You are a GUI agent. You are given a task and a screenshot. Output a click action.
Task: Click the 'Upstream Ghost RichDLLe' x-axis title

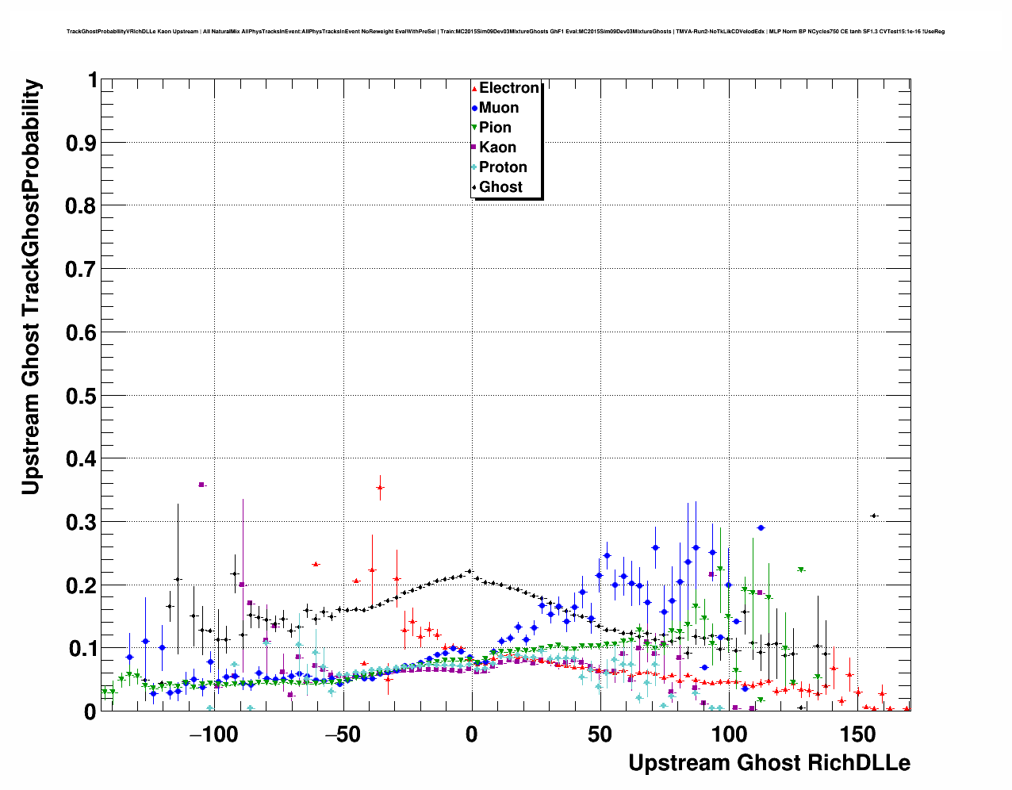tap(769, 763)
